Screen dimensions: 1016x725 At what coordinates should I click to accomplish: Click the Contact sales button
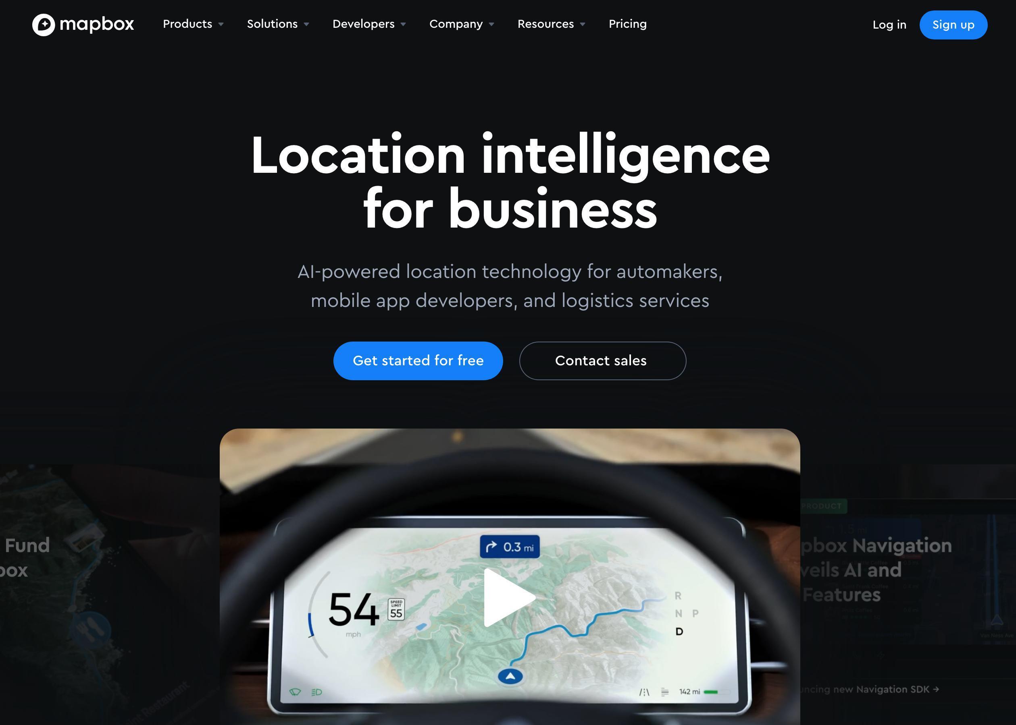click(x=602, y=360)
